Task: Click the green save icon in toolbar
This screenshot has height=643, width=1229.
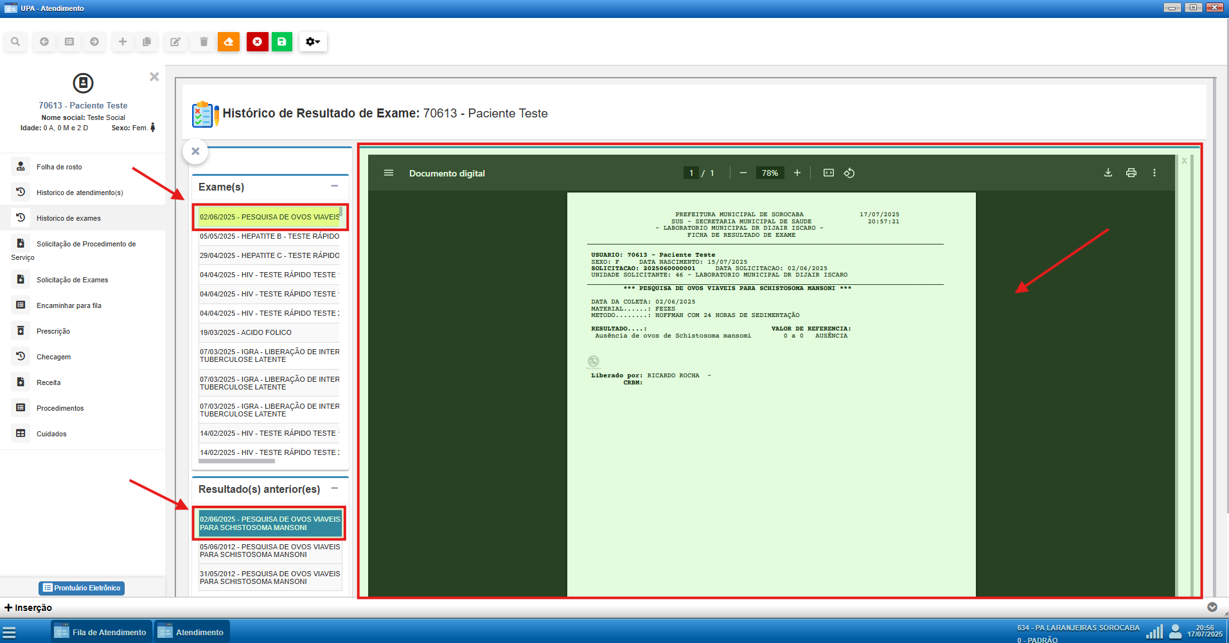Action: pyautogui.click(x=281, y=42)
